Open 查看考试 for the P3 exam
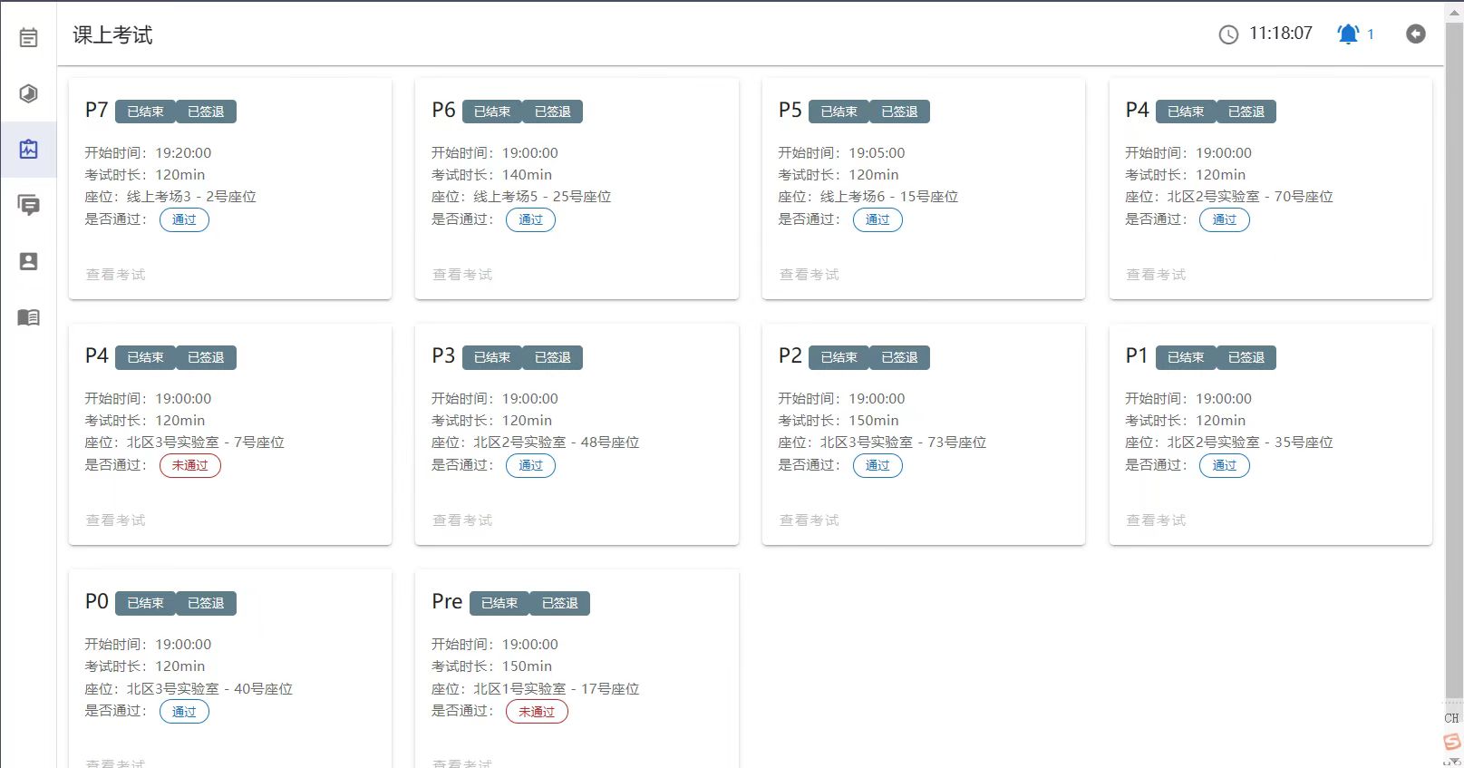This screenshot has width=1464, height=768. coord(462,520)
